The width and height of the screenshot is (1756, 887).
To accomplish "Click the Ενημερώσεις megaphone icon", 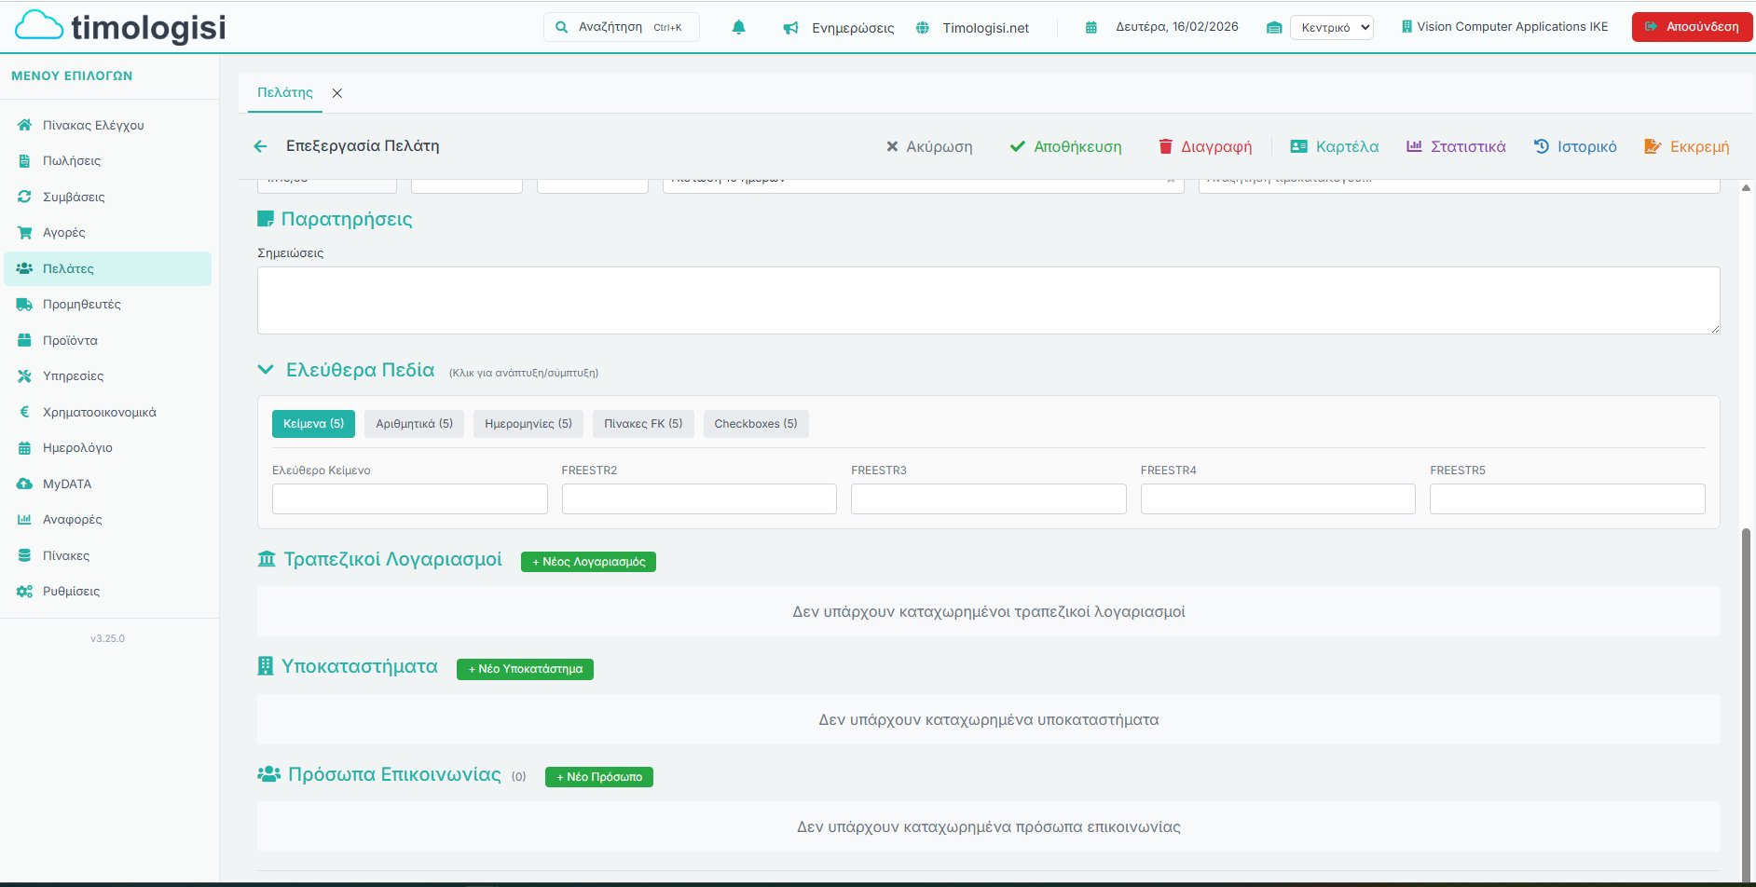I will 790,28.
